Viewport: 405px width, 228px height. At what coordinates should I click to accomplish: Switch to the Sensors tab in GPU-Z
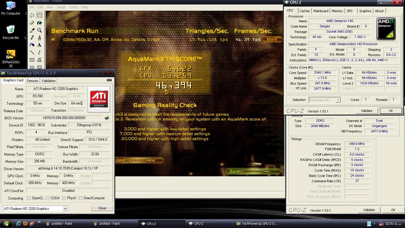32,81
